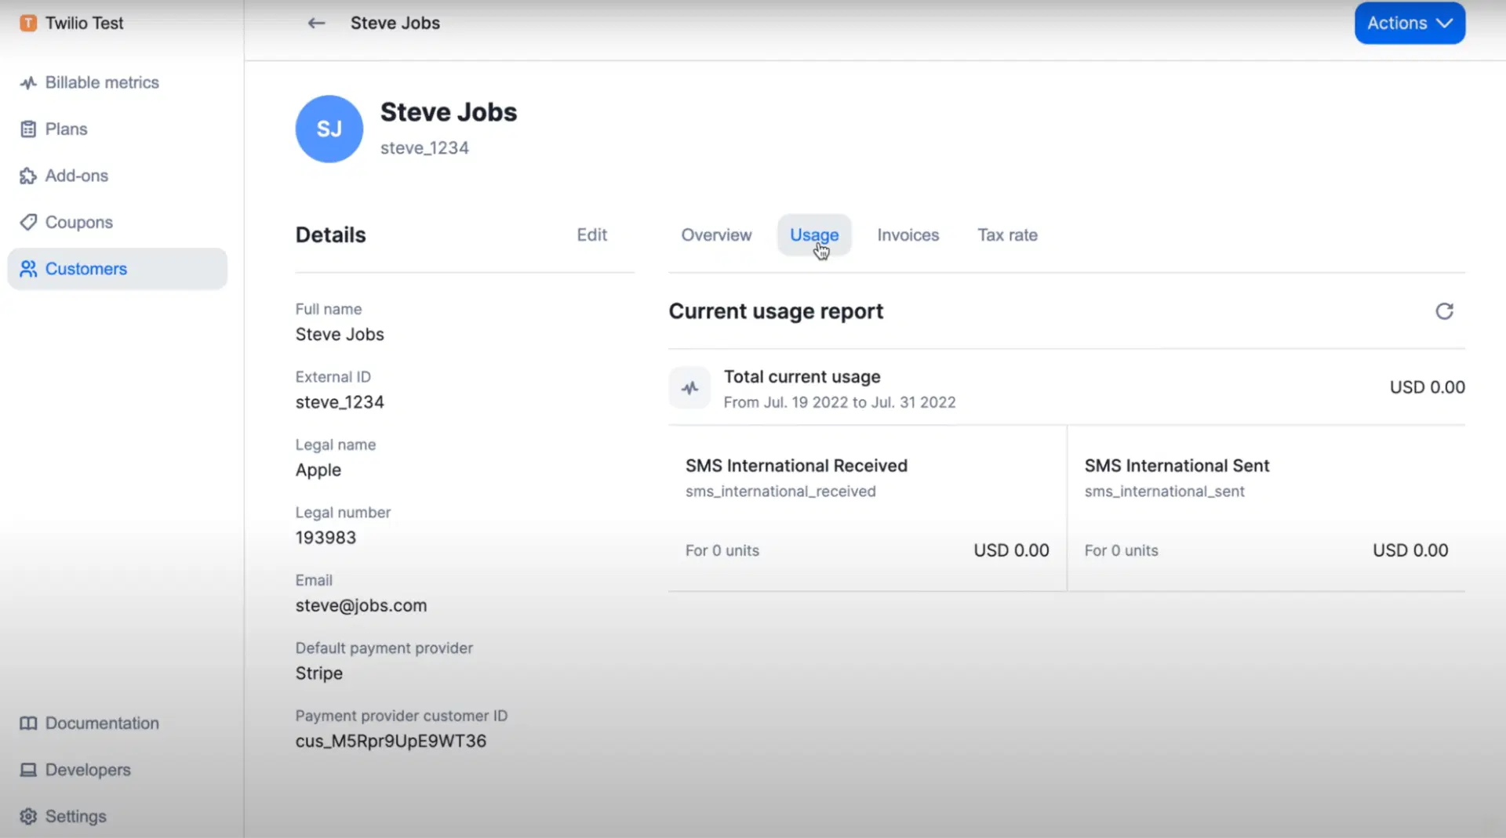Click the Default payment provider label

click(384, 648)
